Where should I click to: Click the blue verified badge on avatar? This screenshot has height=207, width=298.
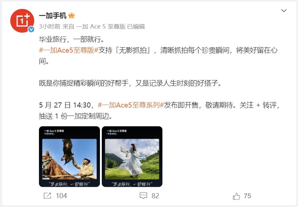(x=31, y=29)
